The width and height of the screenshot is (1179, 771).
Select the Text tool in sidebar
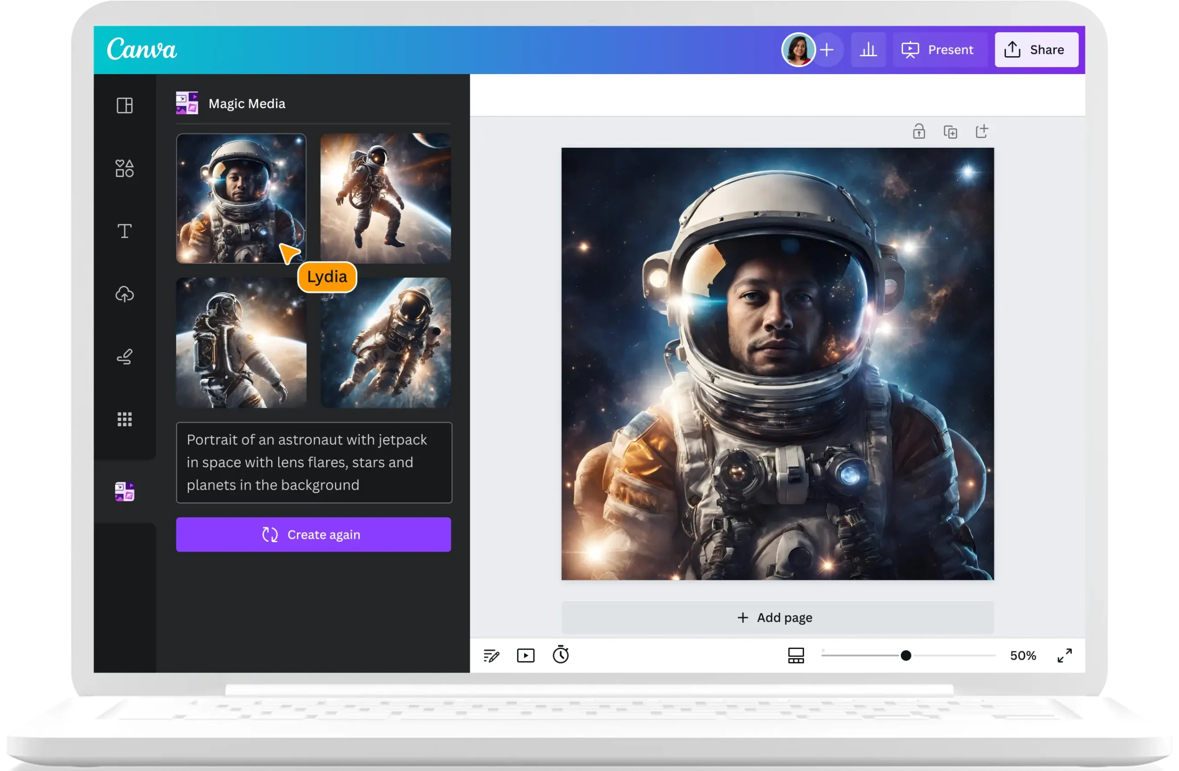pyautogui.click(x=125, y=231)
